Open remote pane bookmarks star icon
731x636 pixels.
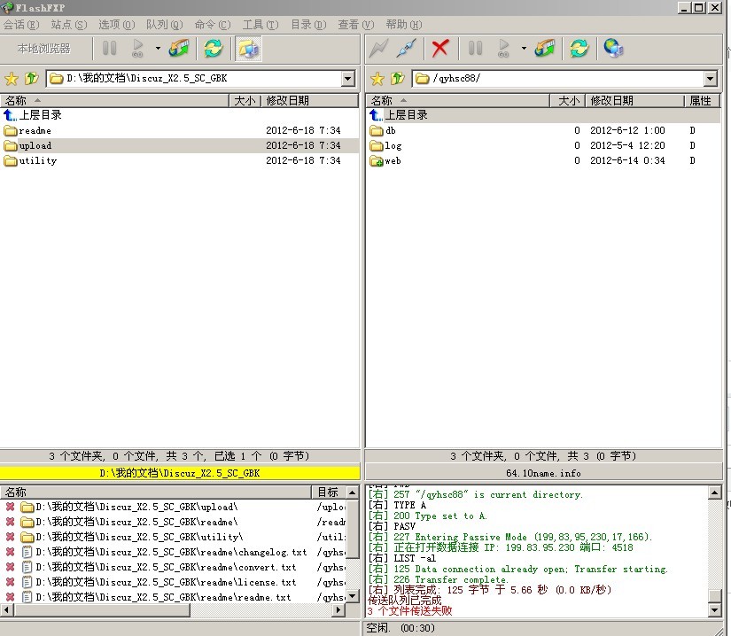tap(377, 78)
